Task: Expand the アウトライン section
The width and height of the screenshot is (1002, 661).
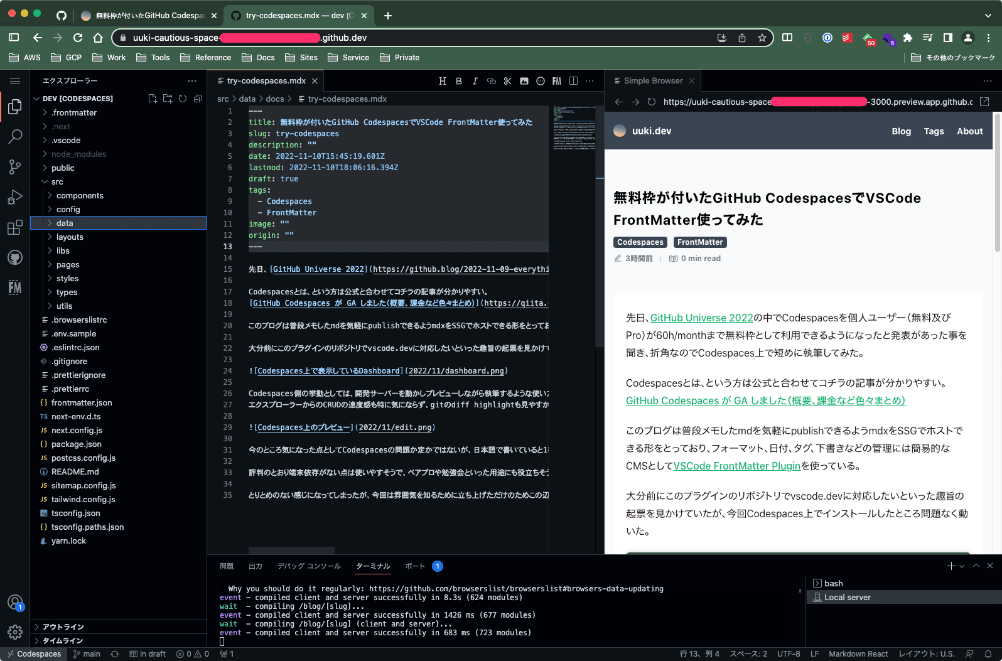Action: pos(118,627)
